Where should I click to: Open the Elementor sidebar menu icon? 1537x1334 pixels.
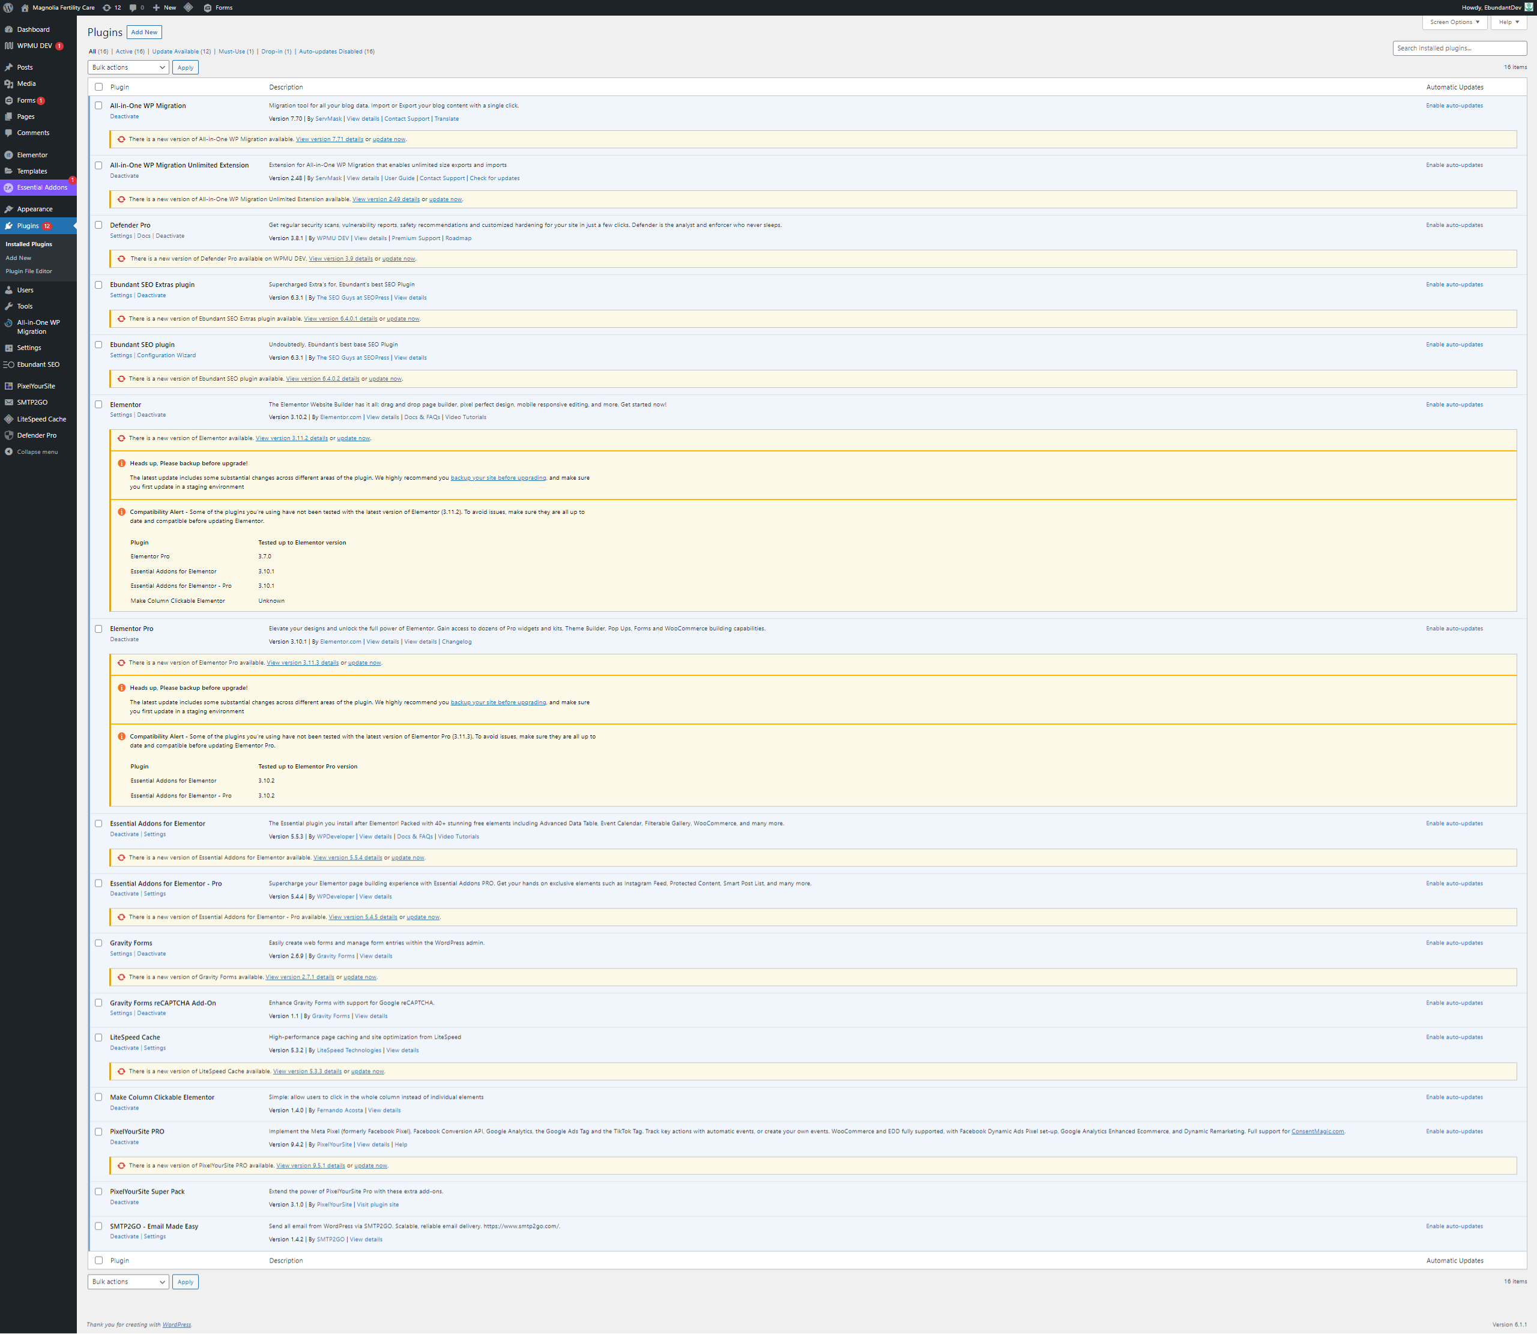point(8,155)
